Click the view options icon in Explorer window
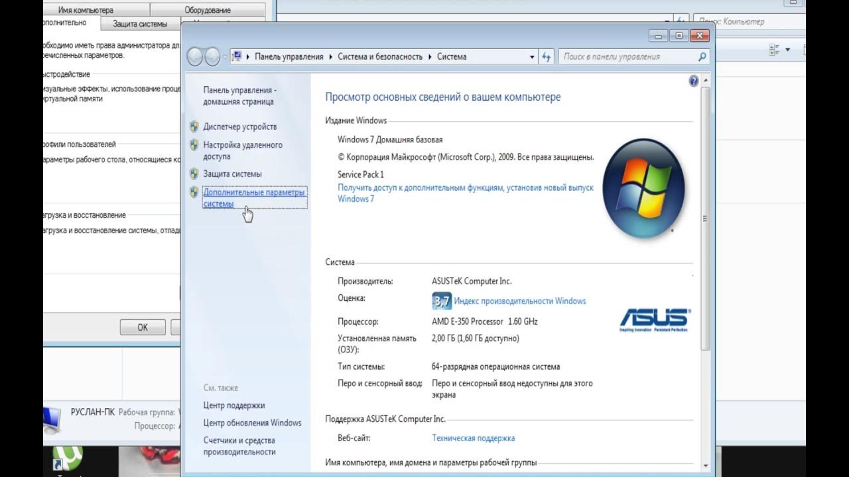This screenshot has width=849, height=477. tap(774, 50)
